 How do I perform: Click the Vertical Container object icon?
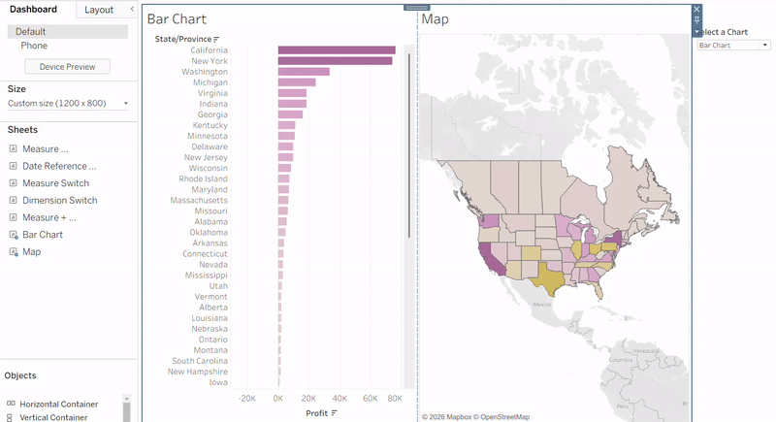pos(11,417)
